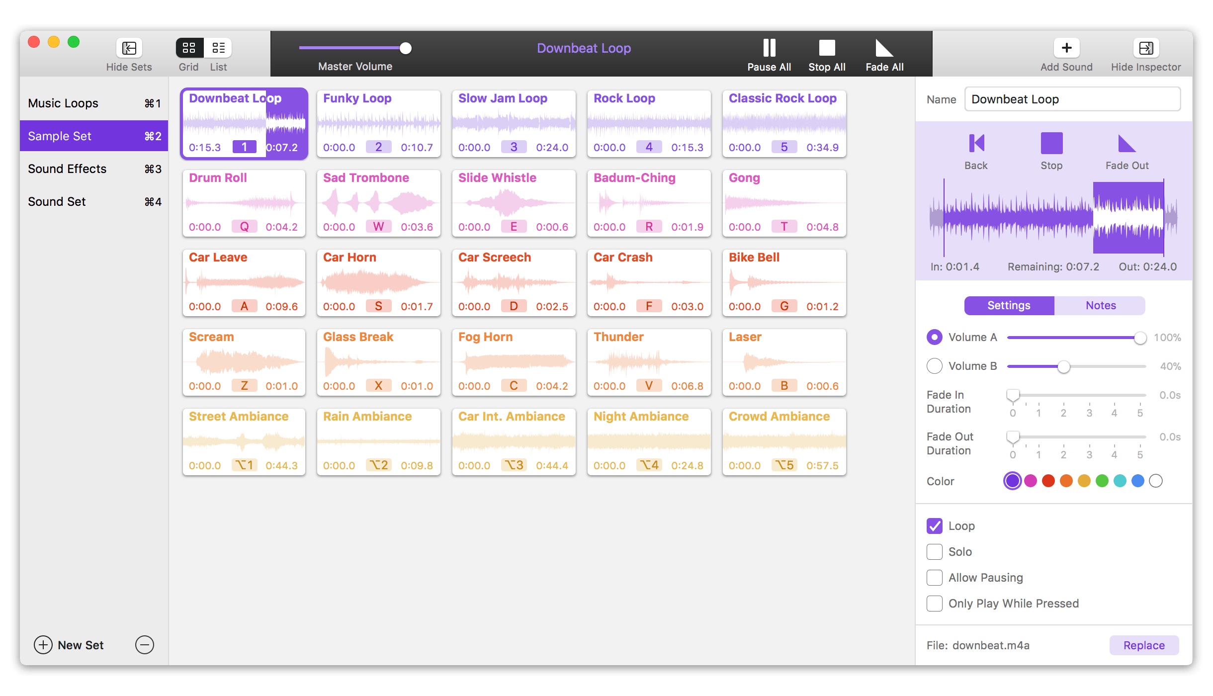The height and width of the screenshot is (696, 1213).
Task: Select the Volume B radio button
Action: click(935, 366)
